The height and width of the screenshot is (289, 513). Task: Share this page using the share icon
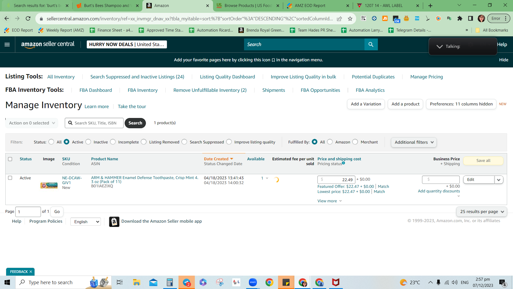pyautogui.click(x=339, y=18)
